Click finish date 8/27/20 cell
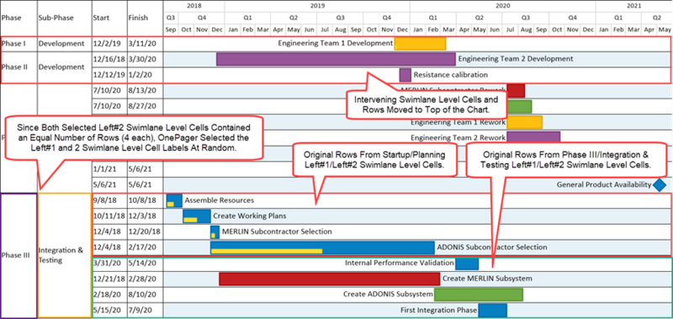Screen dimensions: 673x319 pos(145,106)
